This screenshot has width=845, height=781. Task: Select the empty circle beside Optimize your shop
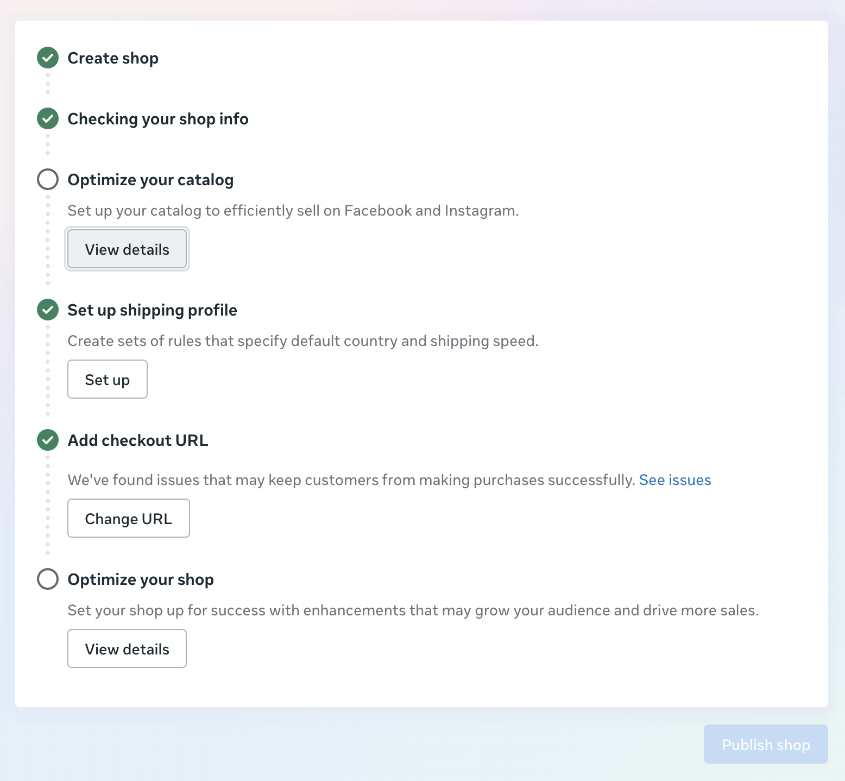pos(48,579)
